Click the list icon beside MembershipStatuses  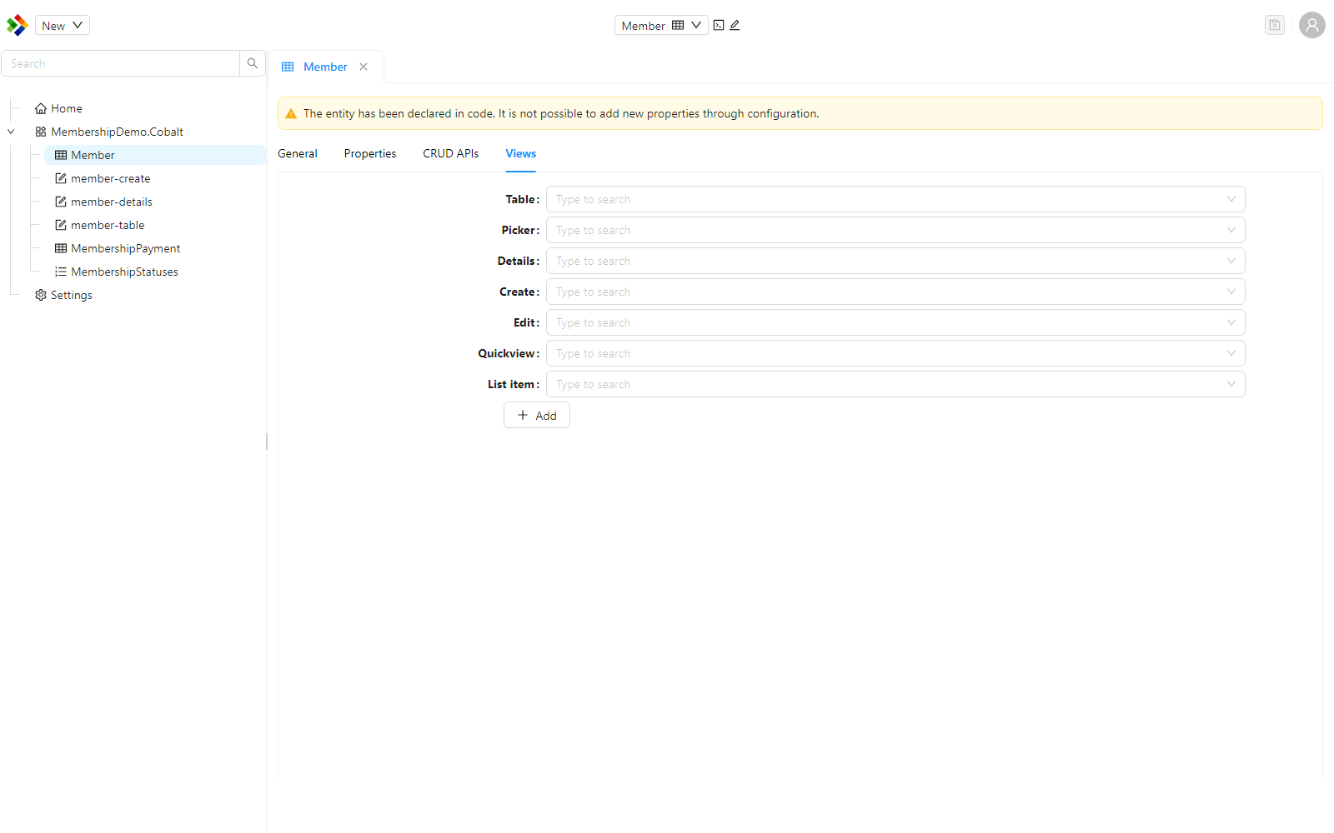click(61, 272)
